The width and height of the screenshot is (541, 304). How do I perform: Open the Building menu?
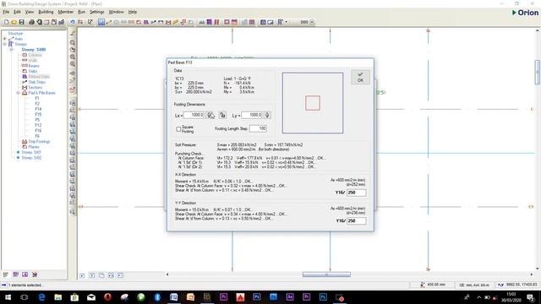[46, 12]
